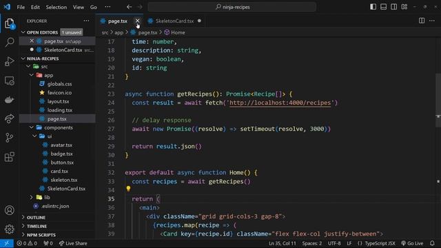The image size is (441, 248).
Task: Expand the lib folder
Action: tap(32, 198)
